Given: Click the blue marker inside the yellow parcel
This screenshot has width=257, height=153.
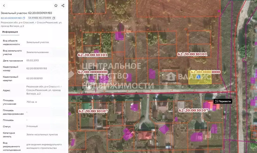Looking at the screenshot, I should (x=198, y=77).
